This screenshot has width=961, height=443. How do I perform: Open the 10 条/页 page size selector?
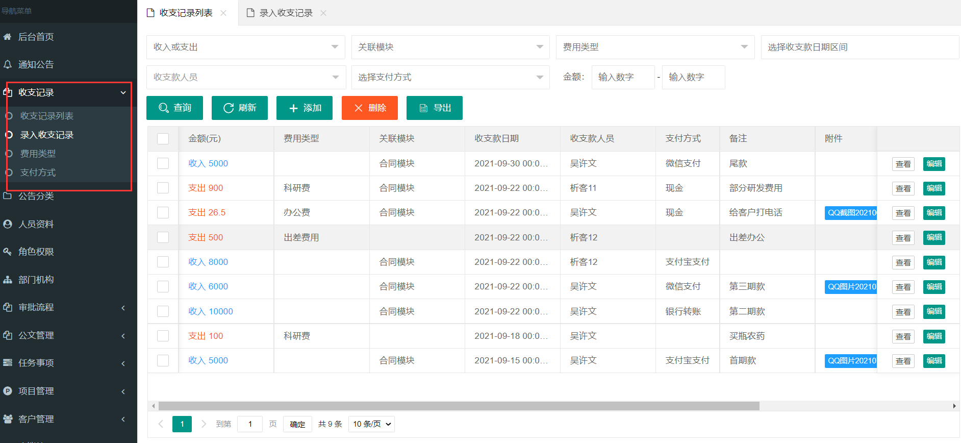[x=371, y=424]
